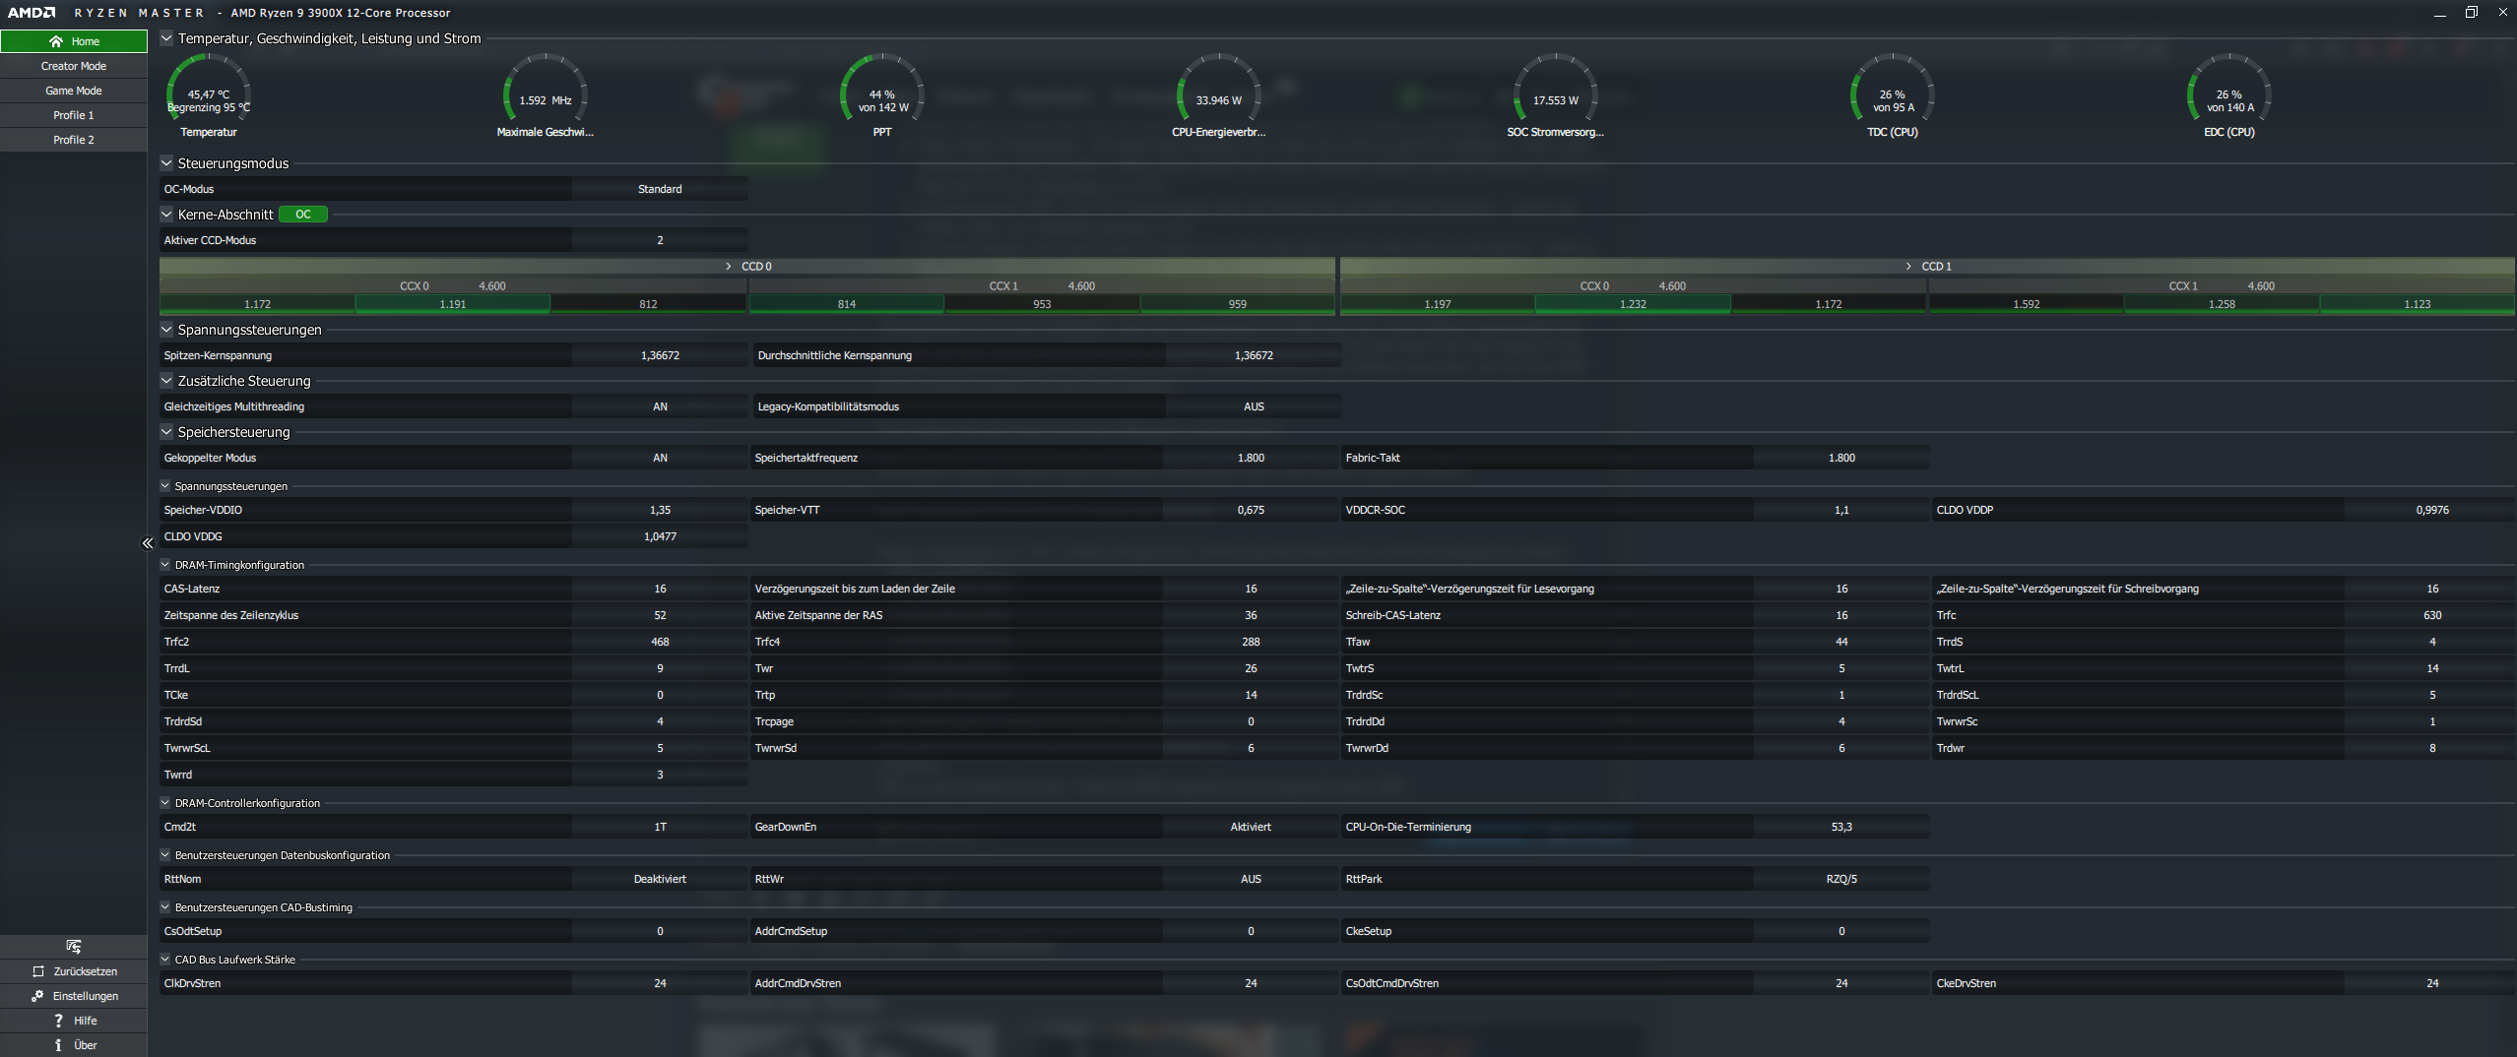Click the Gleichzeitiges Multithreading value AN
The width and height of the screenshot is (2517, 1057).
point(660,406)
